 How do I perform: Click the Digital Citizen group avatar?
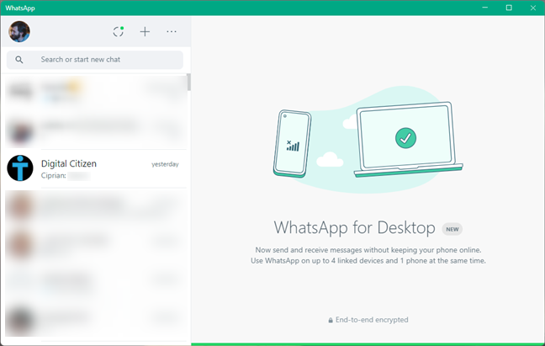(x=20, y=168)
